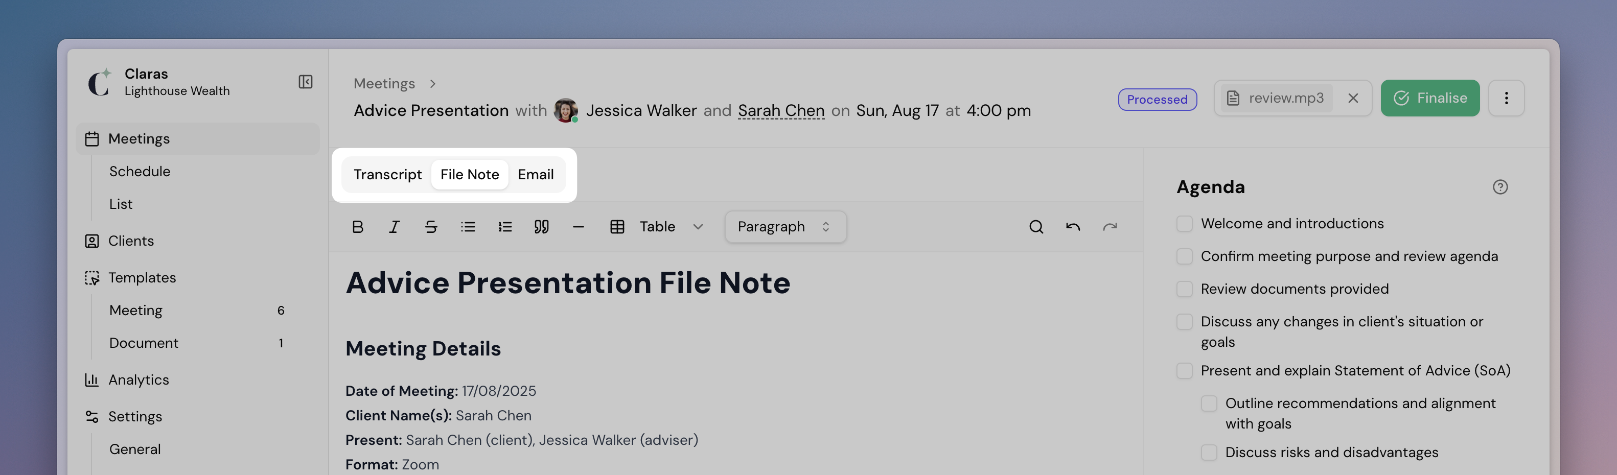Viewport: 1617px width, 475px height.
Task: Open General settings entry
Action: 135,449
